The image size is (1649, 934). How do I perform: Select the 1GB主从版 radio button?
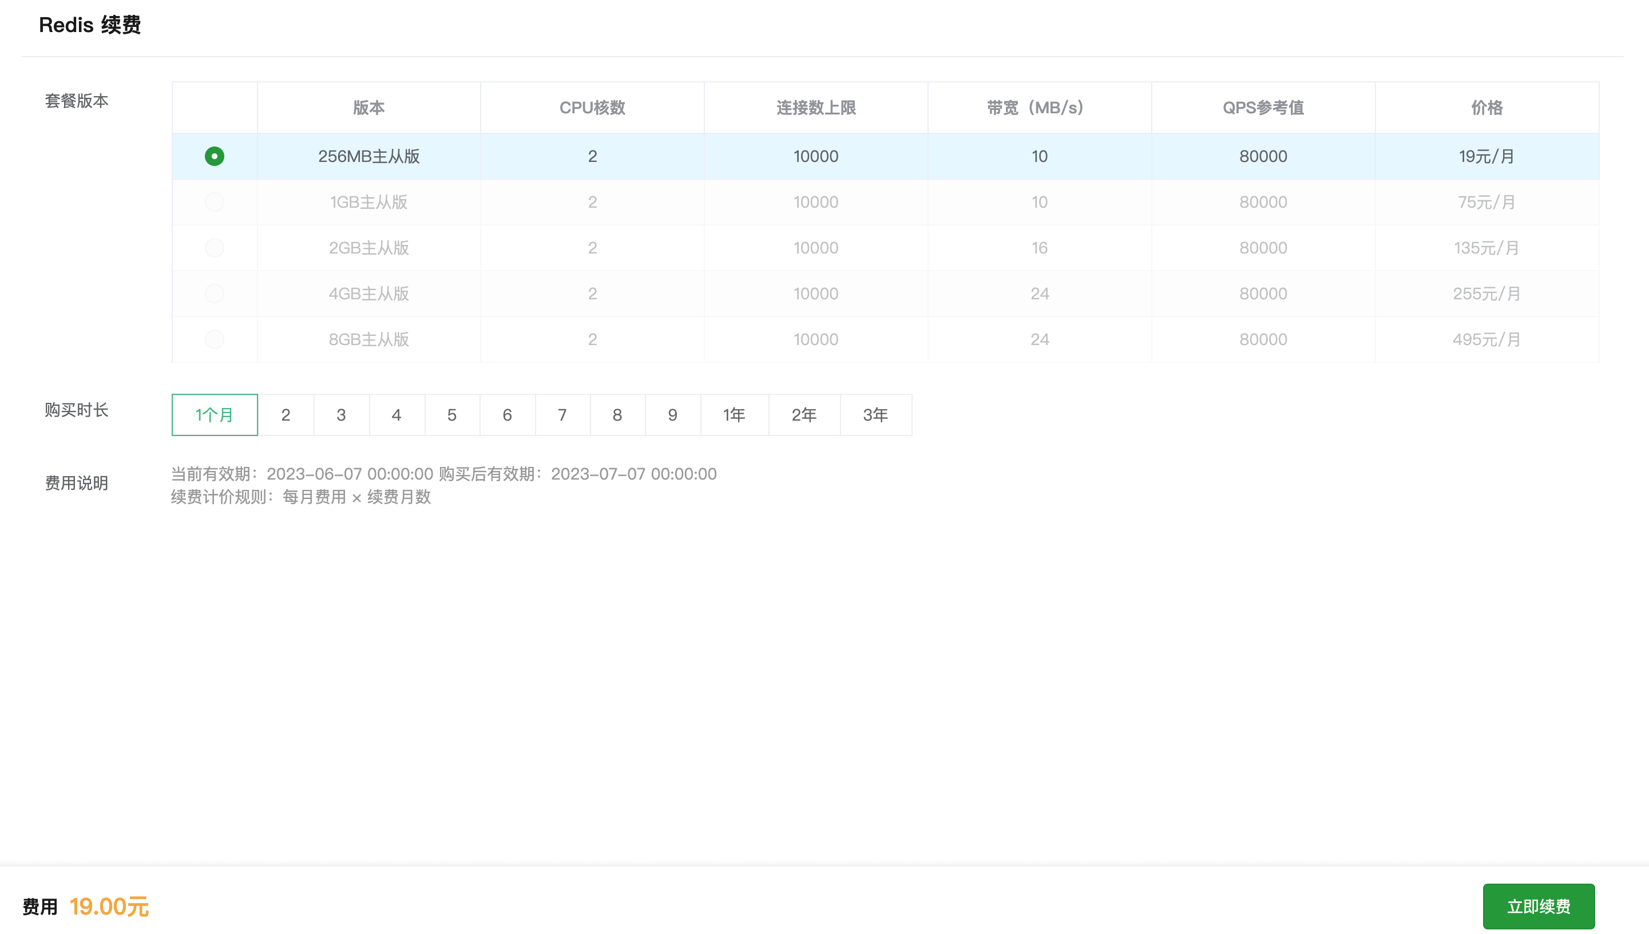click(214, 202)
